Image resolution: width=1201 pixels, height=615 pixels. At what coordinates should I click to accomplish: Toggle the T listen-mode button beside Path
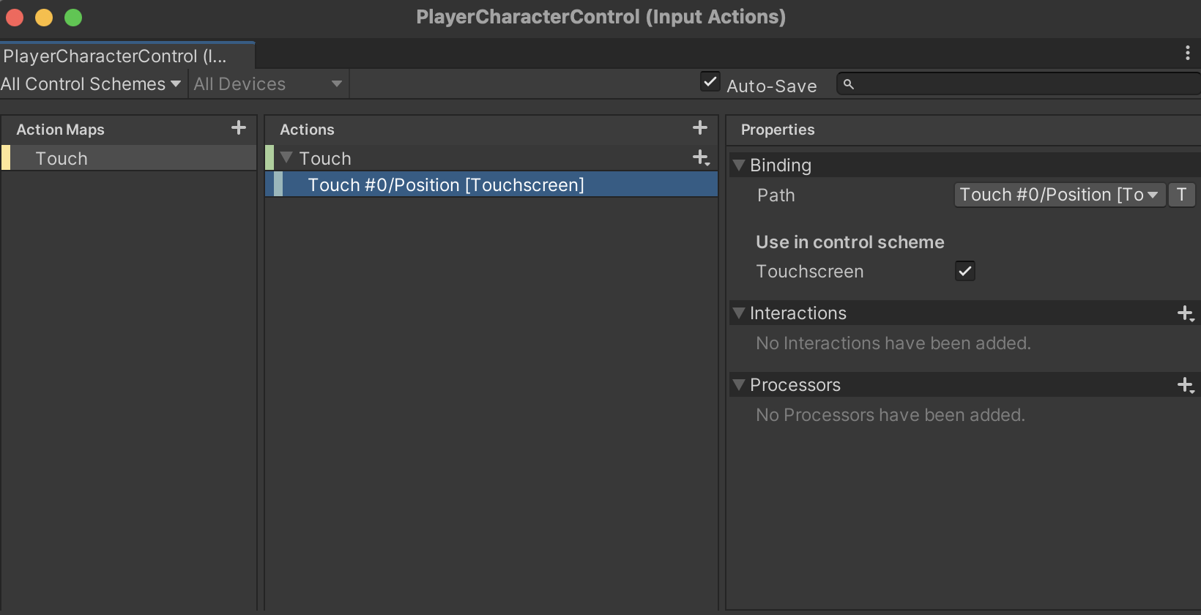coord(1181,195)
